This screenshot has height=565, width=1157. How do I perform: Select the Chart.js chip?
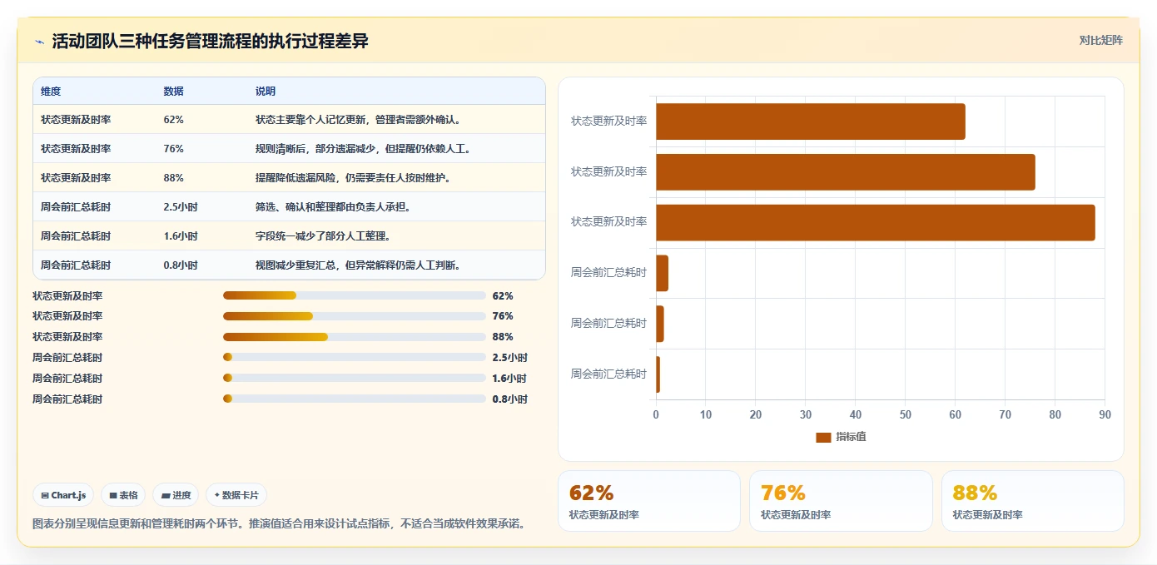coord(64,495)
